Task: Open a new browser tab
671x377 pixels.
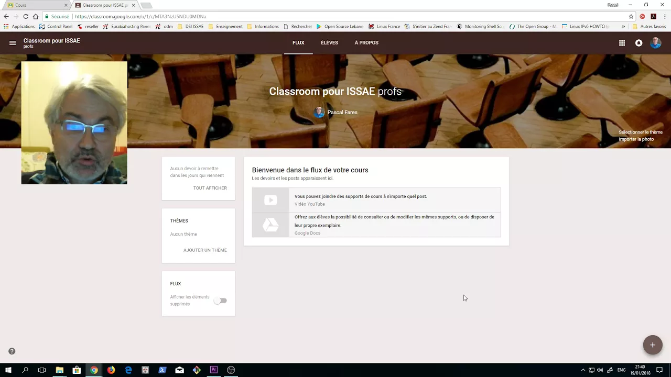Action: (x=146, y=5)
